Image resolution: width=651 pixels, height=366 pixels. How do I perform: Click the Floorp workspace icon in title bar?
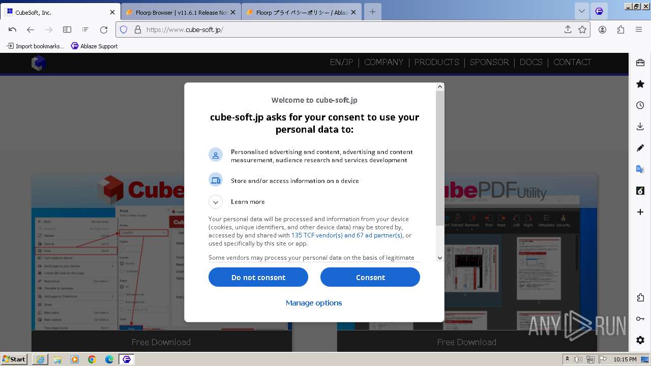click(599, 11)
